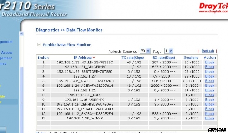Block the HSIAO-32A0C9D9A host
The width and height of the screenshot is (228, 133).
pos(209,109)
